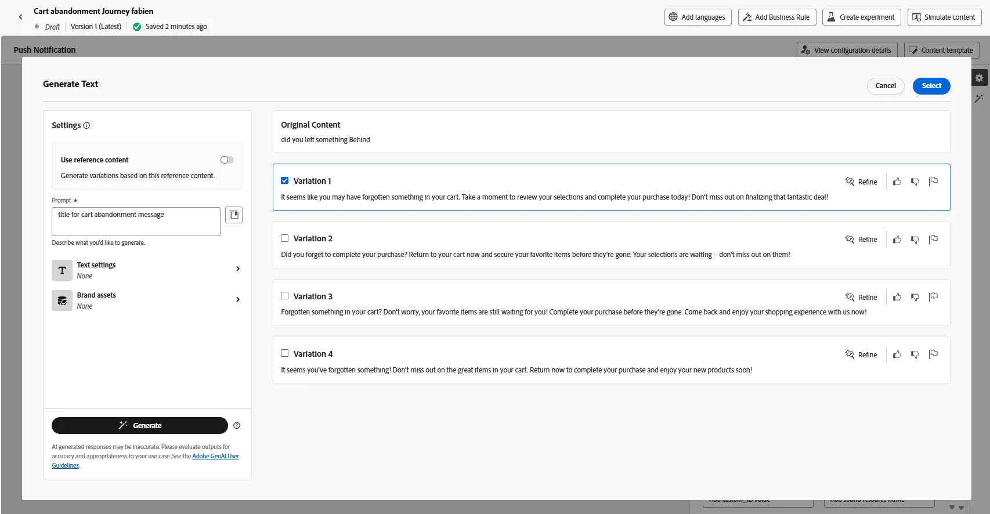Flag Variation 1 content

tap(933, 182)
